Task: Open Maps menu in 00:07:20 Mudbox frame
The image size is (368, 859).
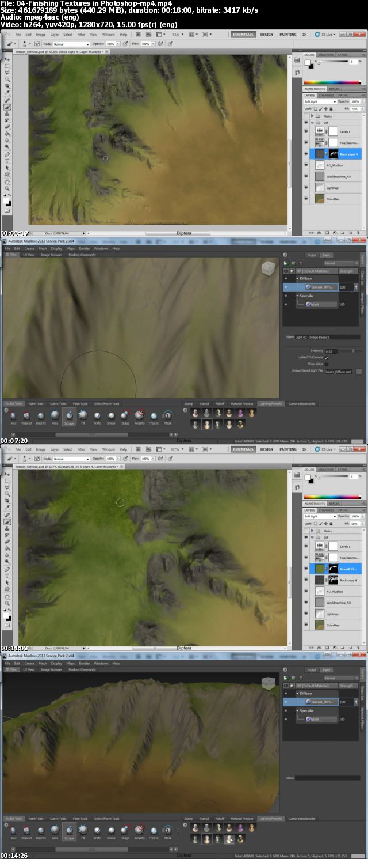Action: (x=70, y=248)
